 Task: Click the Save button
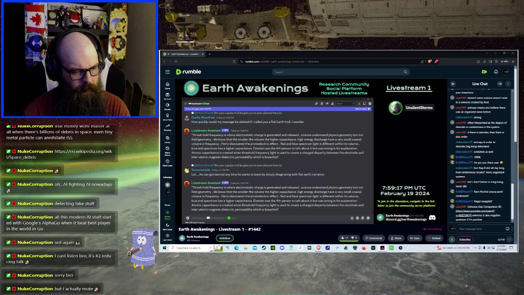click(415, 238)
